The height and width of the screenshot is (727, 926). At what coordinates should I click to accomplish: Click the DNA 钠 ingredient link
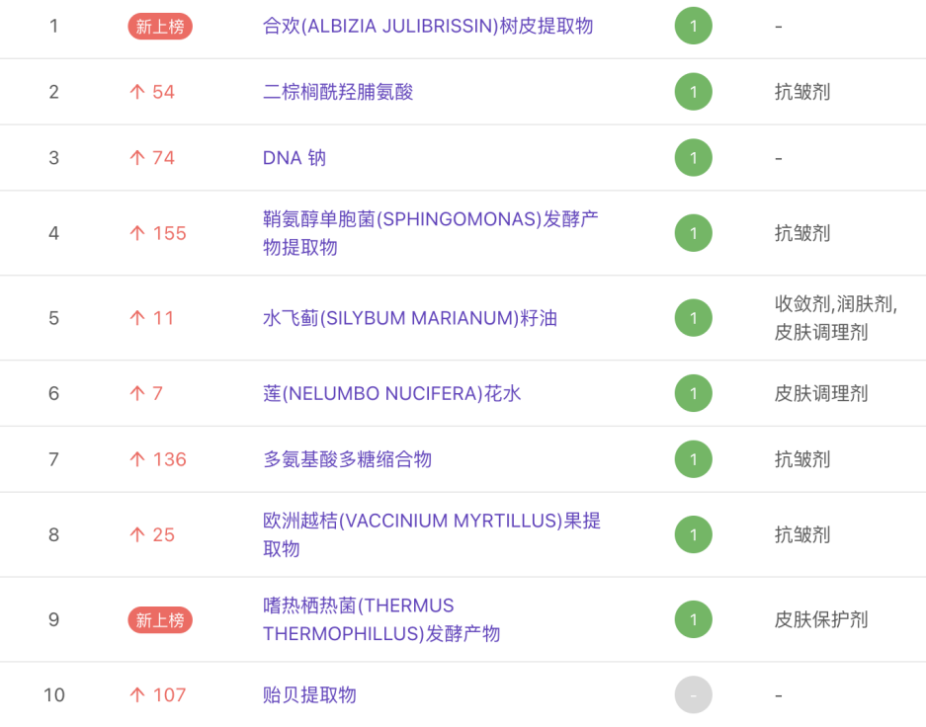pyautogui.click(x=295, y=158)
